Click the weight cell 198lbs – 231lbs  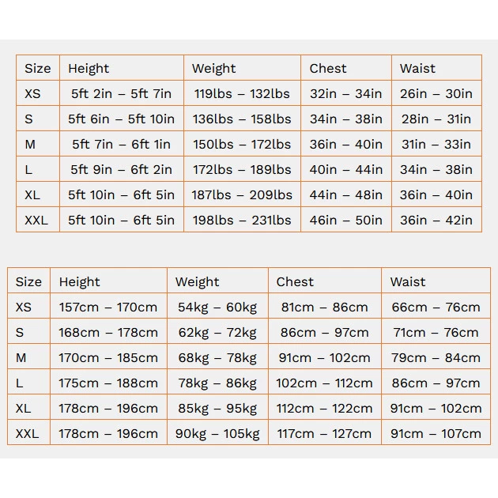point(242,220)
